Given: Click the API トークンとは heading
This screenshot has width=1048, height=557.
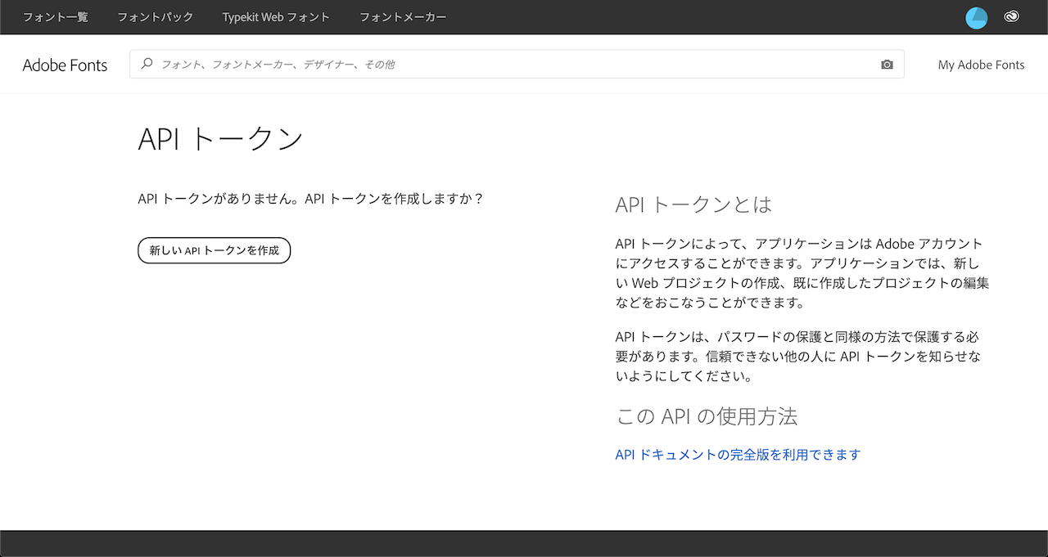Looking at the screenshot, I should coord(693,204).
